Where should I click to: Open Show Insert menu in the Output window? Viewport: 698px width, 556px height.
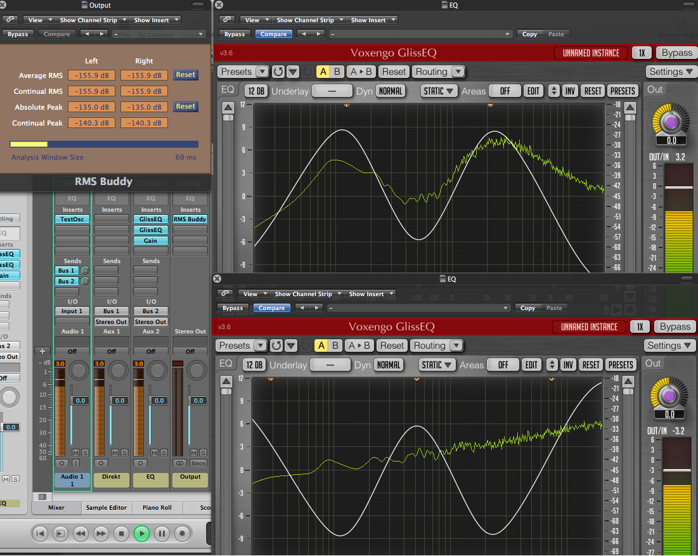[x=156, y=20]
